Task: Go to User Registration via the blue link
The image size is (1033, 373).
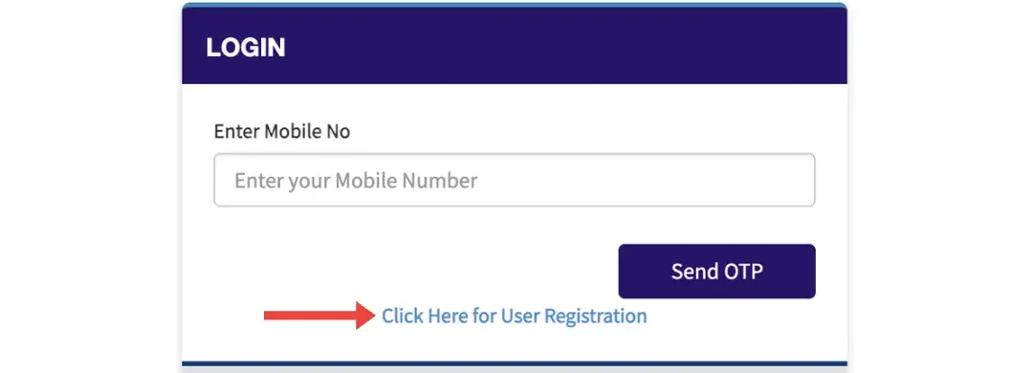Action: pos(515,317)
